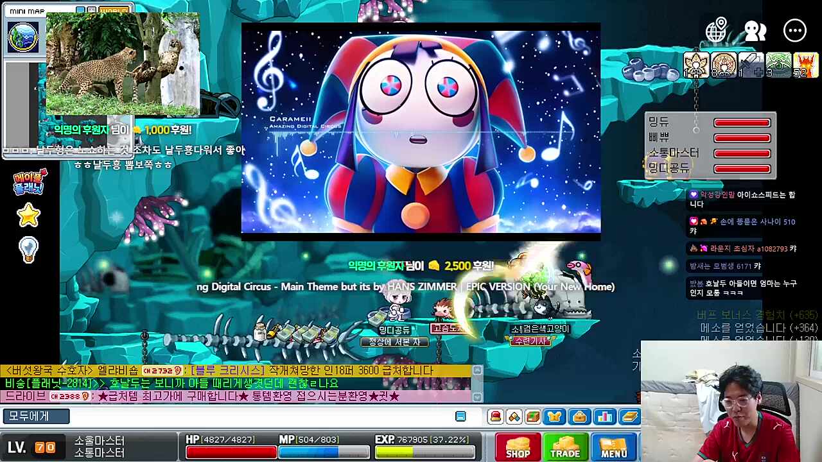The image size is (822, 462).
Task: Open the blue MENU button
Action: (x=614, y=447)
